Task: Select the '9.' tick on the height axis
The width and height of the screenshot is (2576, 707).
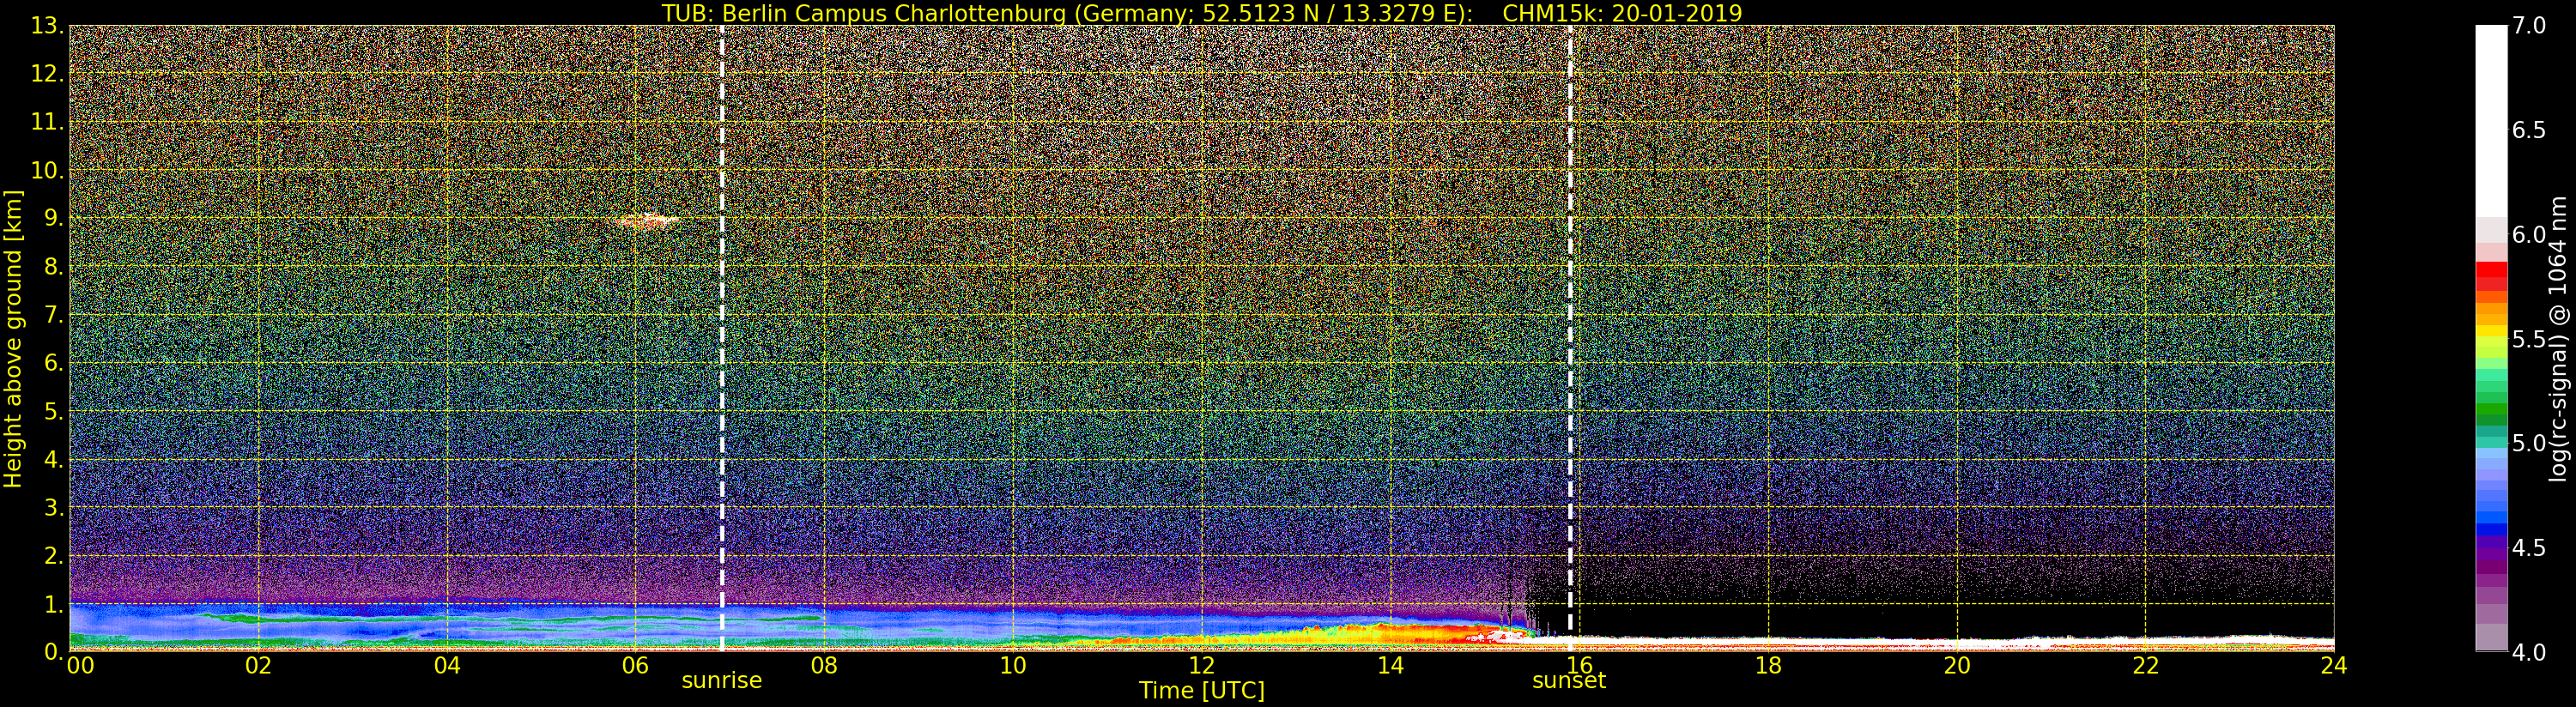Action: point(53,218)
